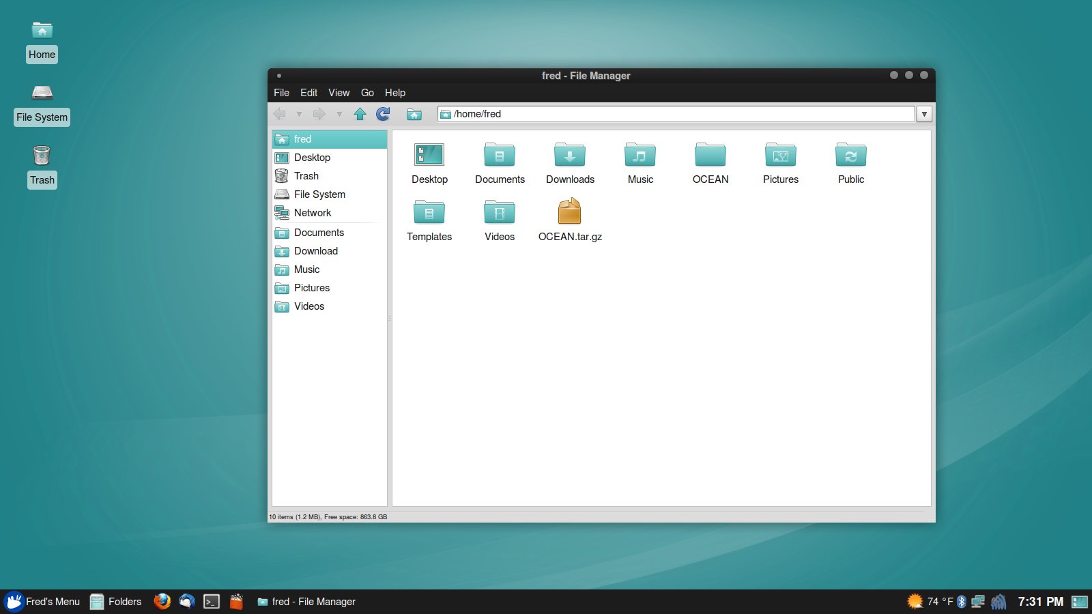
Task: Click fred - File Manager taskbar button
Action: (x=306, y=602)
